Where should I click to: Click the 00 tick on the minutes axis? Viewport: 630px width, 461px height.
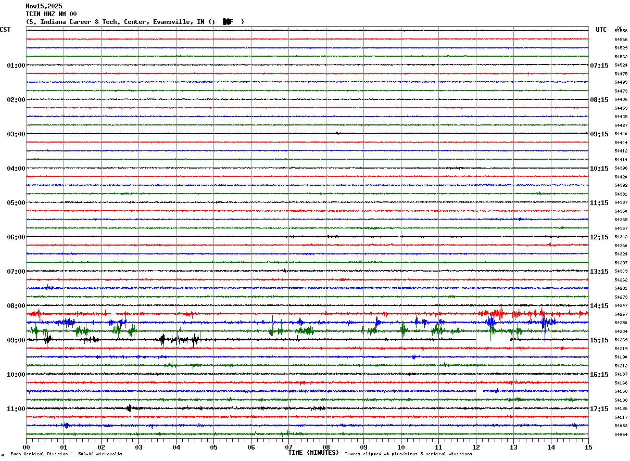pos(26,447)
